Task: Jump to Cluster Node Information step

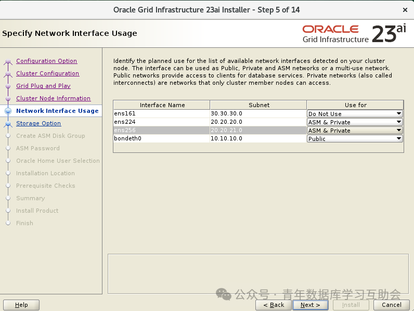Action: 54,98
